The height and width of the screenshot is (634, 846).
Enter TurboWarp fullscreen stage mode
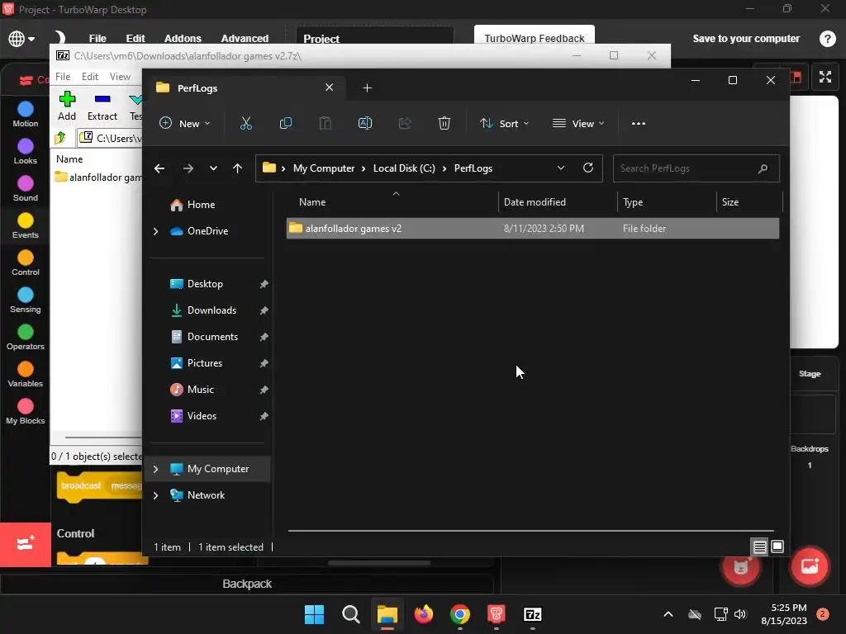825,77
